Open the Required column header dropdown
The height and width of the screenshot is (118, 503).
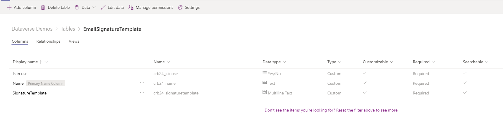pyautogui.click(x=433, y=62)
